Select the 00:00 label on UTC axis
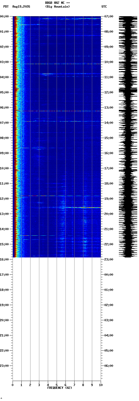The image size is (139, 401). click(109, 275)
